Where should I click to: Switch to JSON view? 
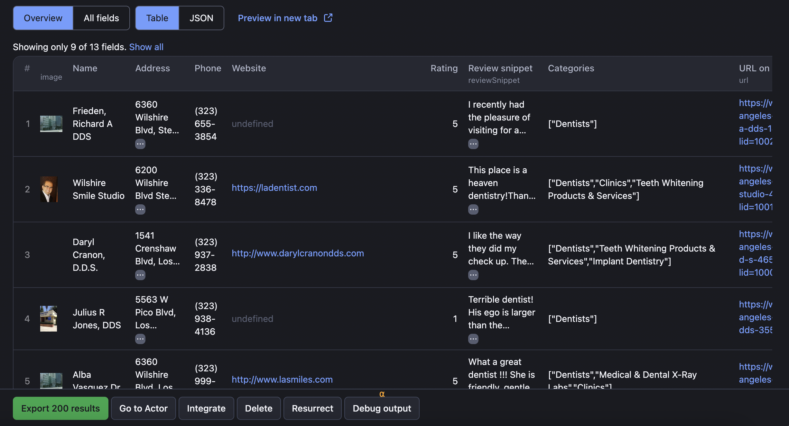[201, 18]
